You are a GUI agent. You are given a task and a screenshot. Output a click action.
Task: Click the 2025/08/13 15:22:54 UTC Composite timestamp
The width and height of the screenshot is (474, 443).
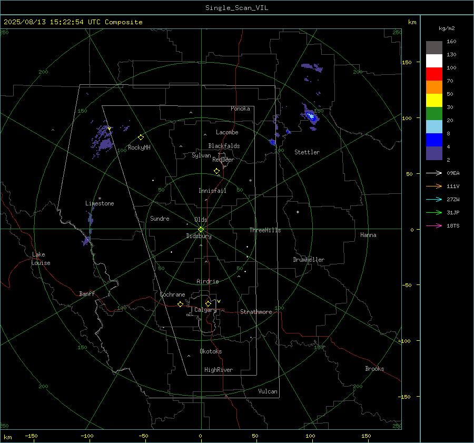click(73, 22)
